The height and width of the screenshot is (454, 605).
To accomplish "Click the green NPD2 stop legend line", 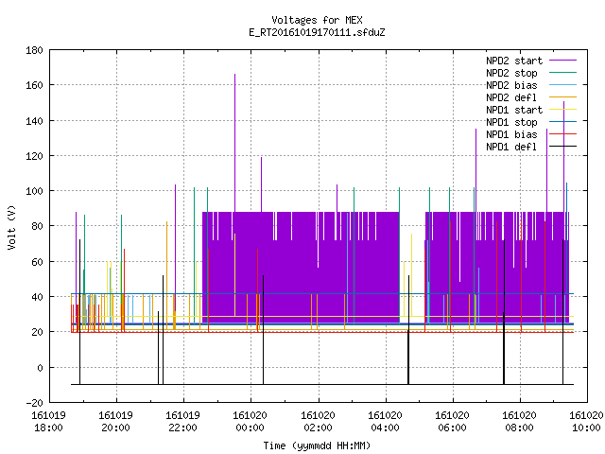I will pyautogui.click(x=562, y=72).
